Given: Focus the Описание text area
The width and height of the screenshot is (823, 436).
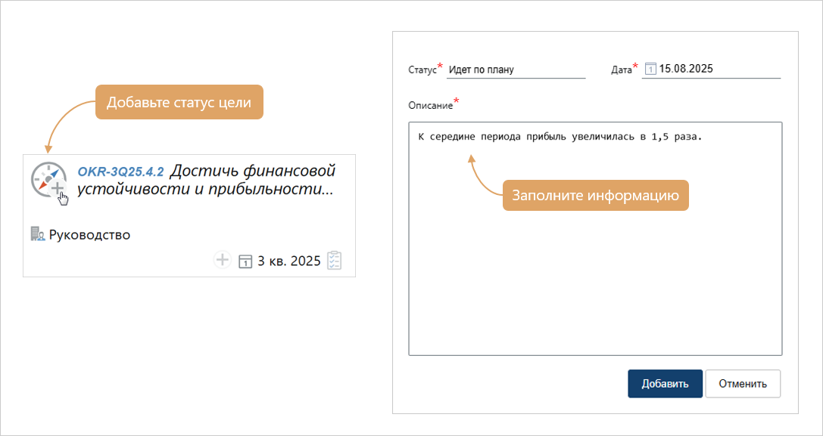Looking at the screenshot, I should 595,239.
